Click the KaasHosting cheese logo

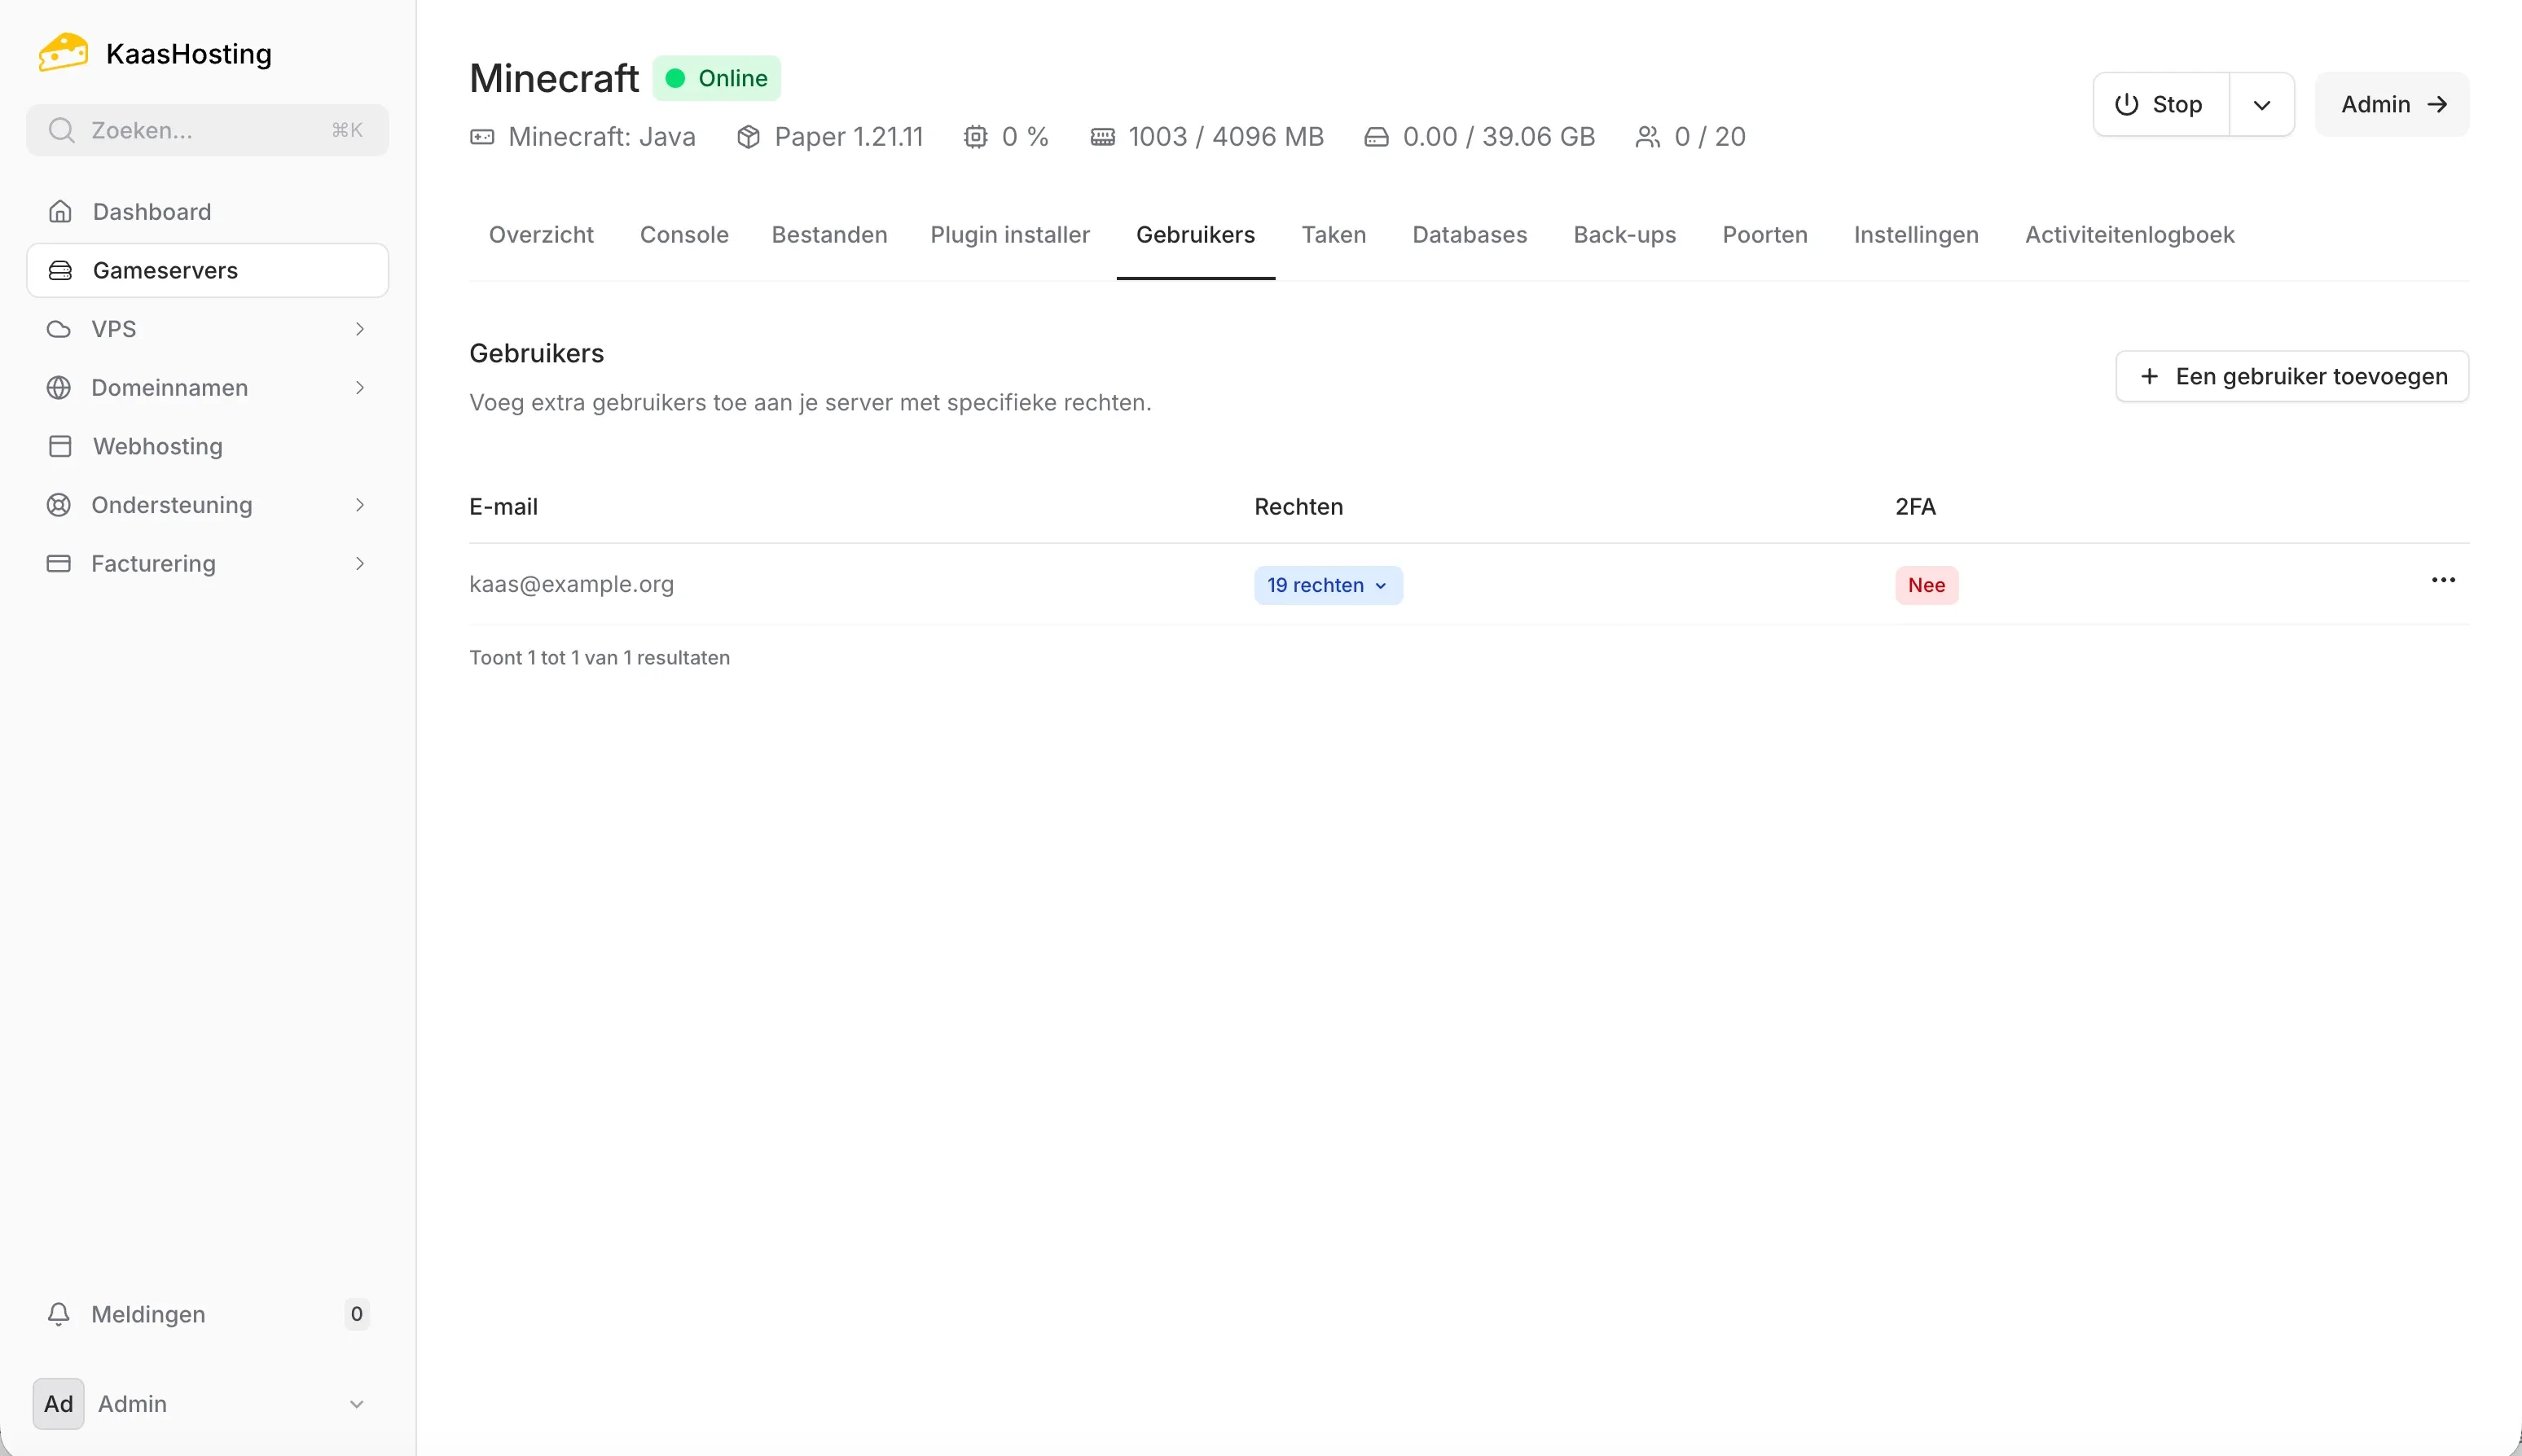tap(62, 52)
